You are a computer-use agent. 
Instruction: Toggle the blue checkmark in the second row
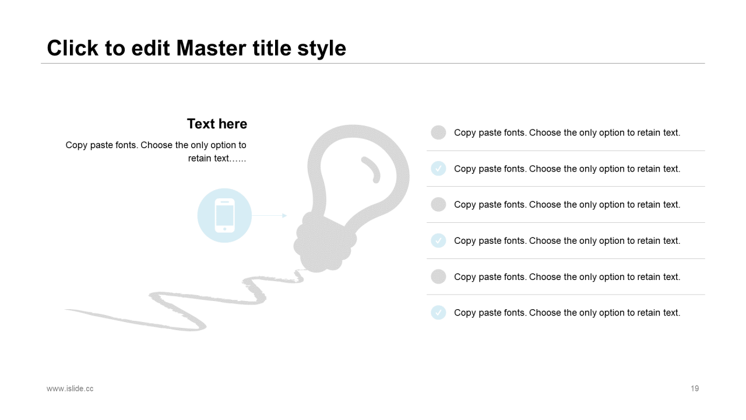(438, 169)
